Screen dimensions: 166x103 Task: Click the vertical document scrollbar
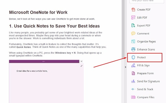pos(123,51)
